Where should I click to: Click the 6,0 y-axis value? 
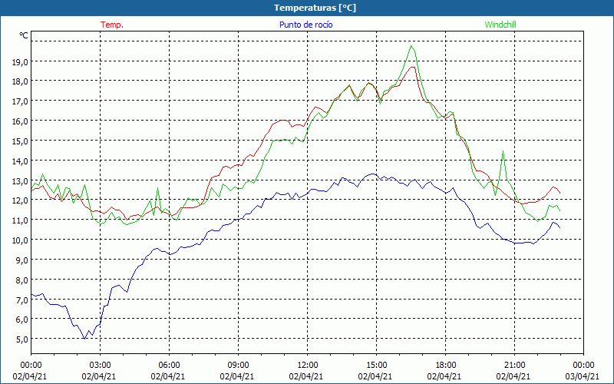point(22,319)
